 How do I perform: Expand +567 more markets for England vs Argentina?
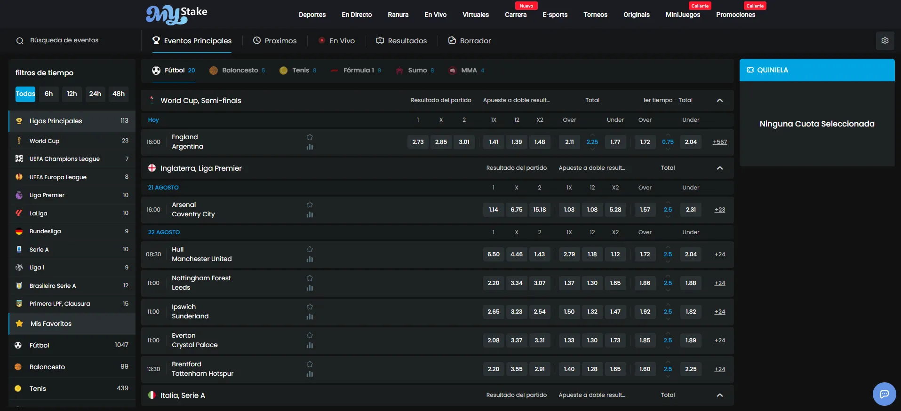(x=719, y=142)
